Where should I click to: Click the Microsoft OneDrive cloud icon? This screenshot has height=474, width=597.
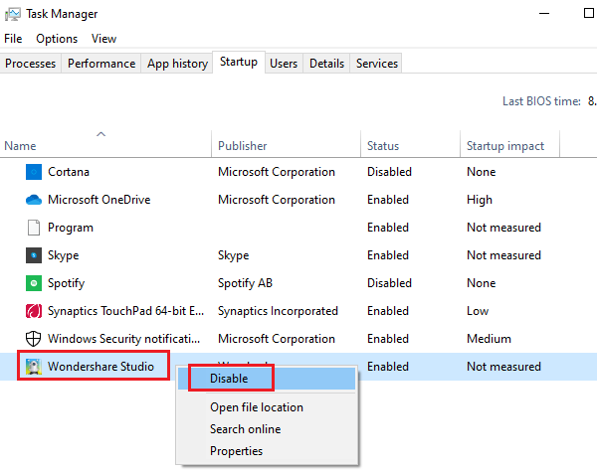(x=33, y=200)
